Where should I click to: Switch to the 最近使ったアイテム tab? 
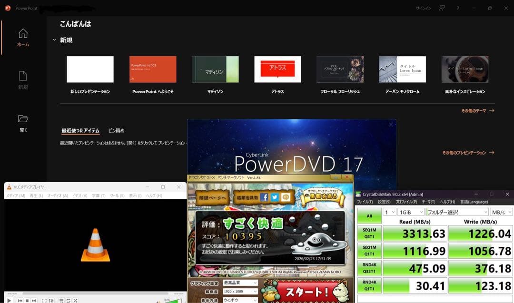[x=80, y=130]
